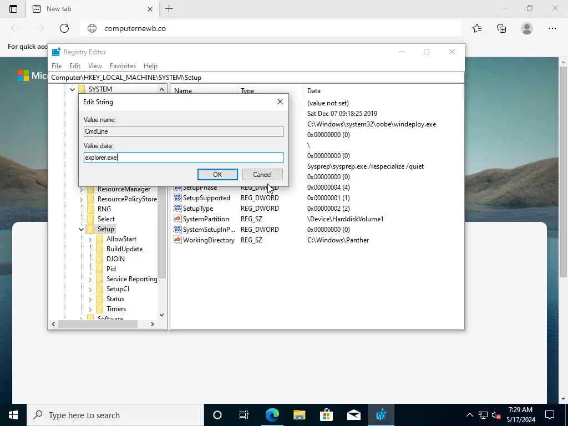Select the Select key folder icon
The width and height of the screenshot is (568, 426).
click(91, 219)
